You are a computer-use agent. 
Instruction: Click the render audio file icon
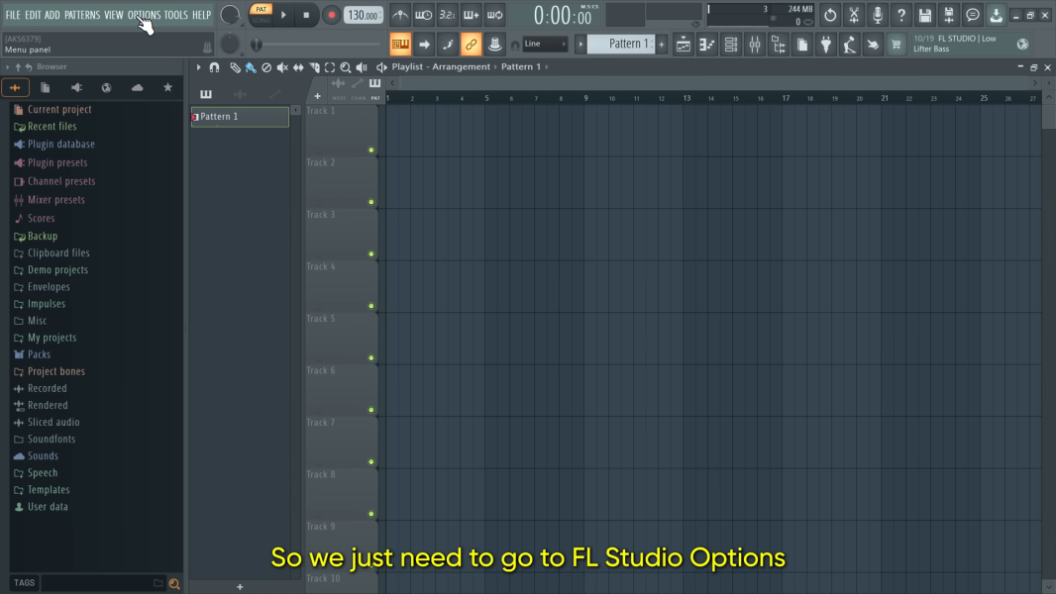[949, 15]
